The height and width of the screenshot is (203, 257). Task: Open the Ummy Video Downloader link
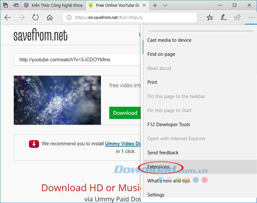(x=123, y=144)
